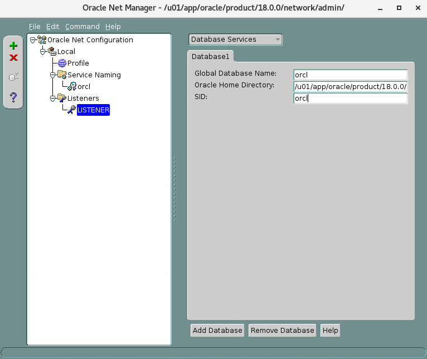Click the Oracle Net Configuration root icon
The width and height of the screenshot is (427, 359).
tap(42, 40)
